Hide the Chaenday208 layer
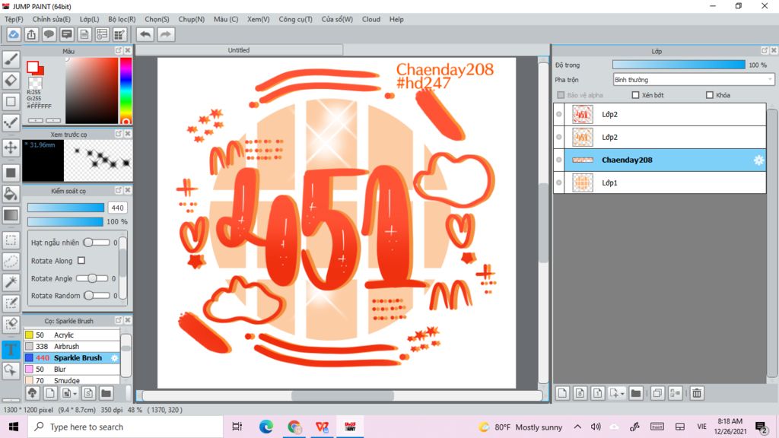The height and width of the screenshot is (438, 779). (x=559, y=160)
